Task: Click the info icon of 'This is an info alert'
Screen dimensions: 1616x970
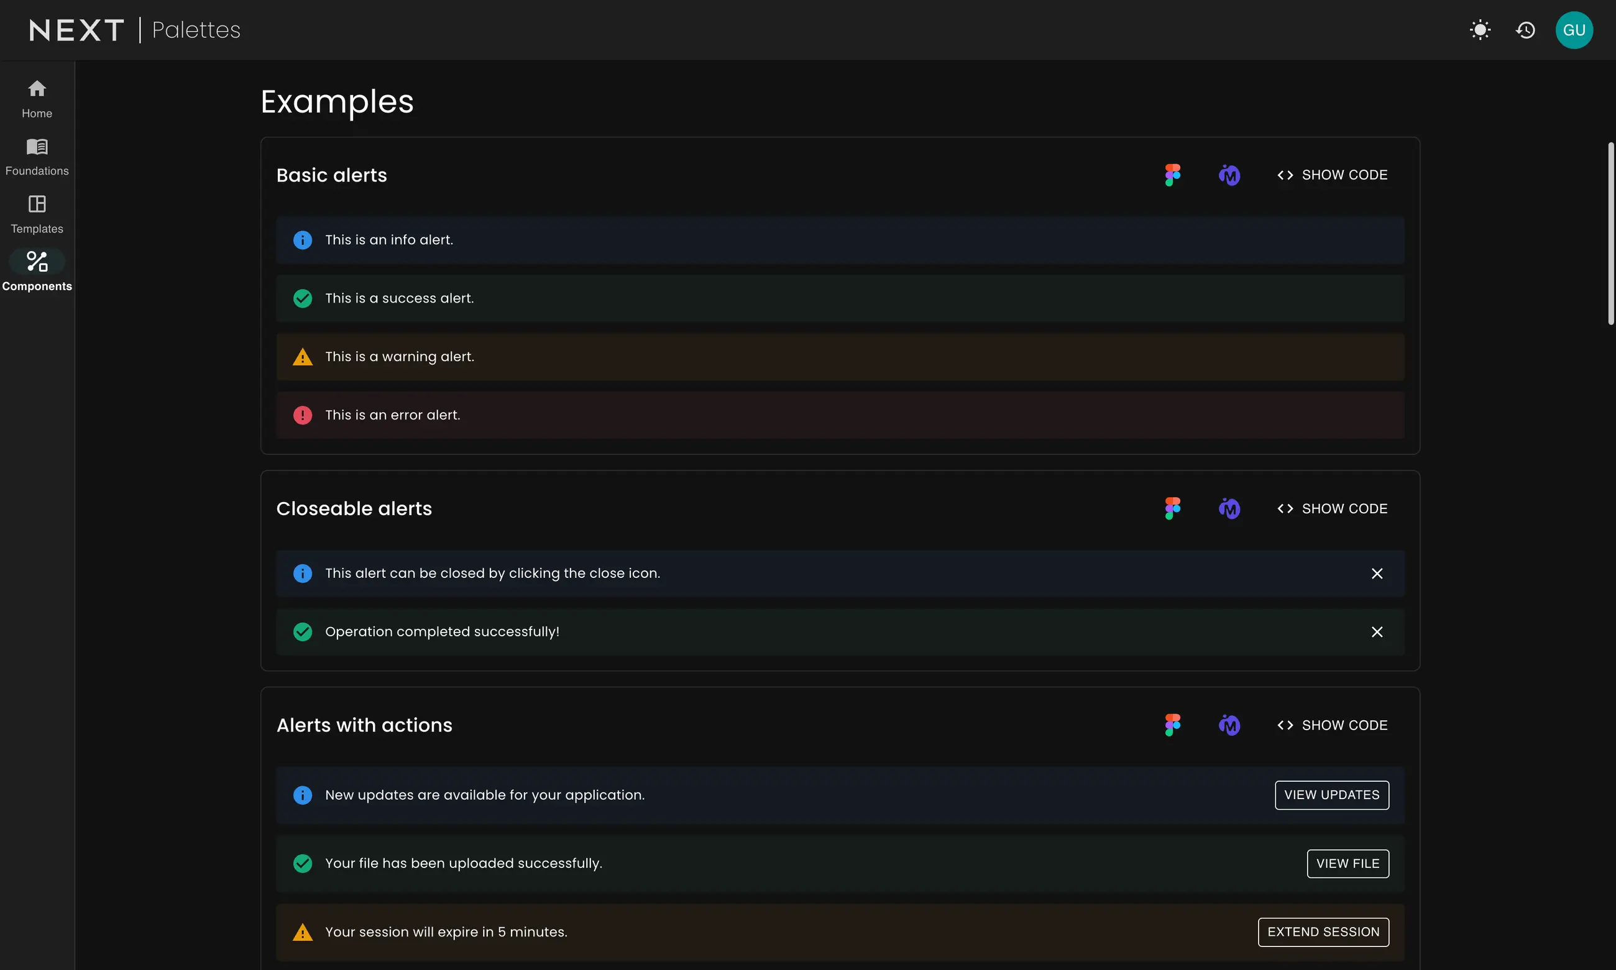Action: pyautogui.click(x=303, y=240)
